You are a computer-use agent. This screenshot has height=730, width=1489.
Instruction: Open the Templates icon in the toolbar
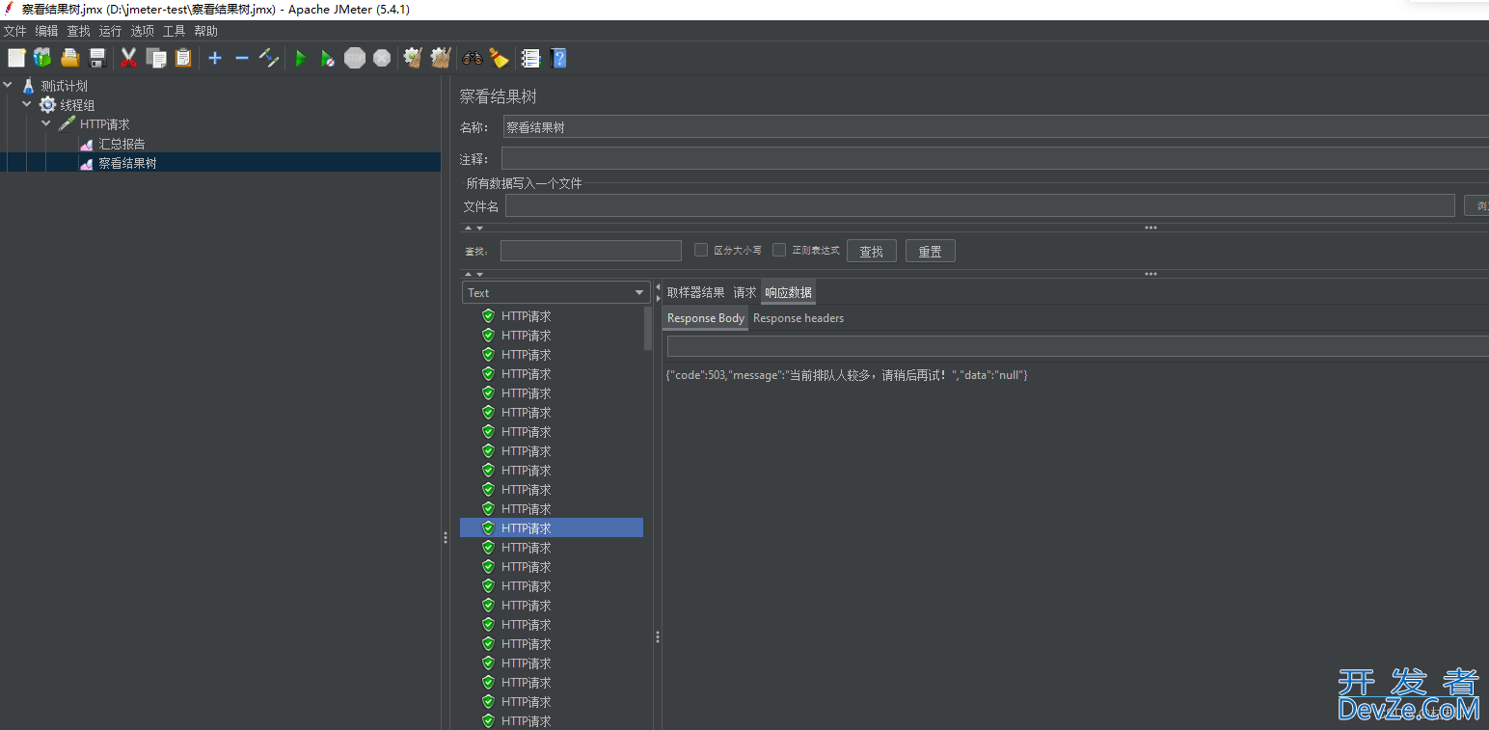(x=42, y=58)
